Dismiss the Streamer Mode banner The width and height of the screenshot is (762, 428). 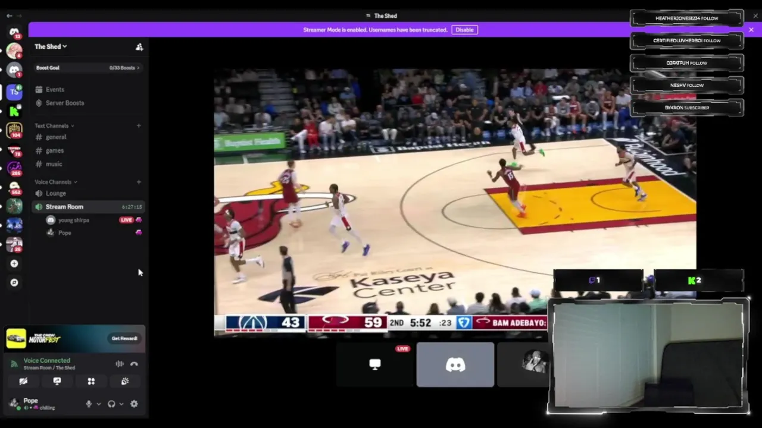751,30
